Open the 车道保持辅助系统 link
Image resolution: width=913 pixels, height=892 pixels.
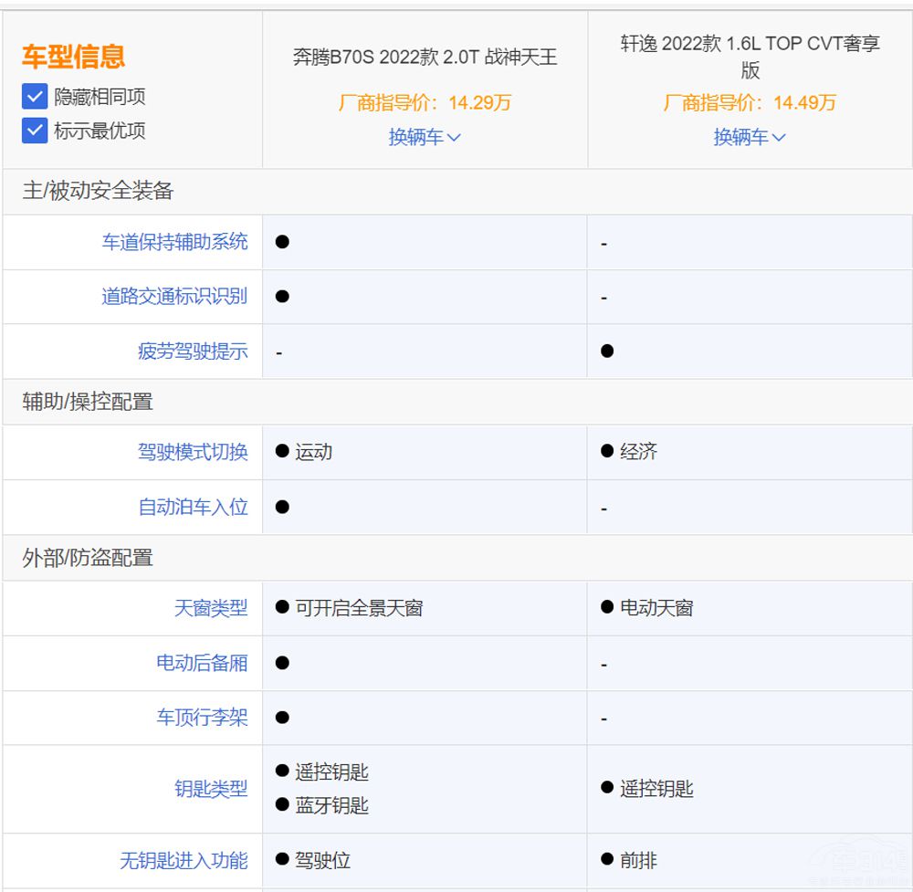coord(174,242)
